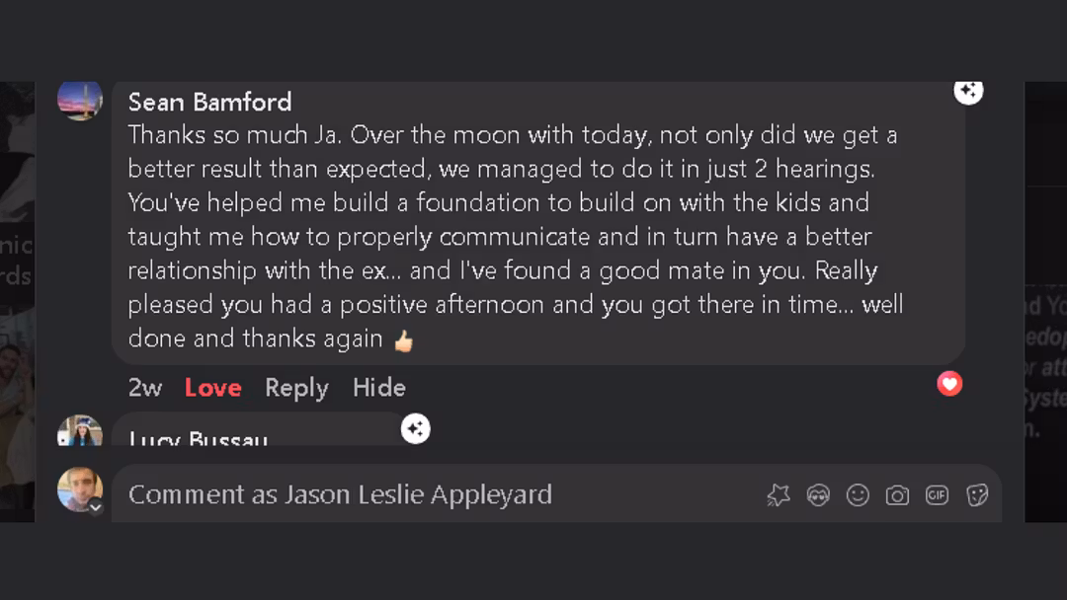Screen dimensions: 1067x600
Task: Click the sparkle badge on Lucy Bussau's comment
Action: (x=416, y=428)
